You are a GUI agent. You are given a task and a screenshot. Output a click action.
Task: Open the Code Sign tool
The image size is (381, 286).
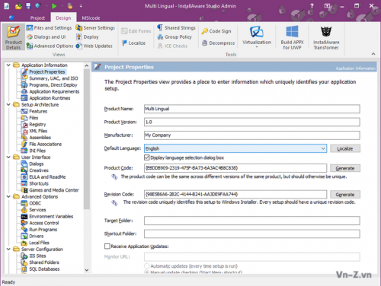(x=216, y=31)
